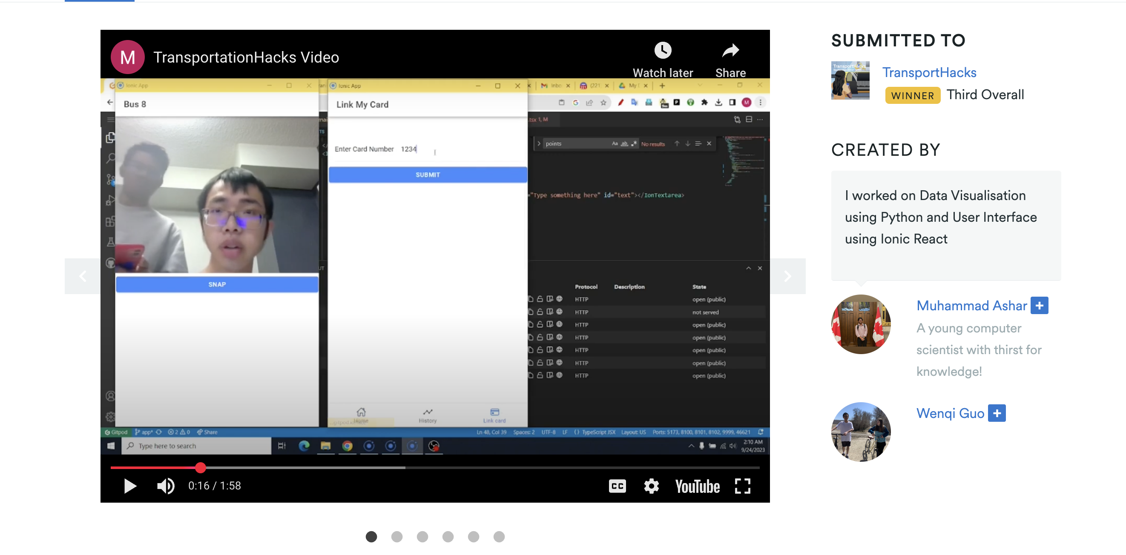Toggle closed captions on video
Viewport: 1126px width, 555px height.
coord(617,486)
